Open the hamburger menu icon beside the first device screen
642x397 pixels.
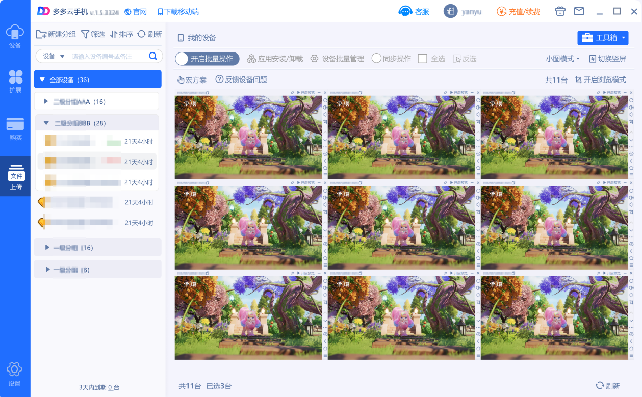click(325, 175)
